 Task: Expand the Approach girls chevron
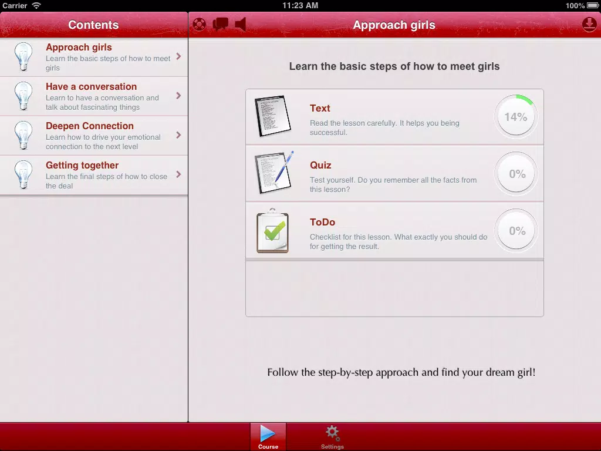pyautogui.click(x=178, y=56)
